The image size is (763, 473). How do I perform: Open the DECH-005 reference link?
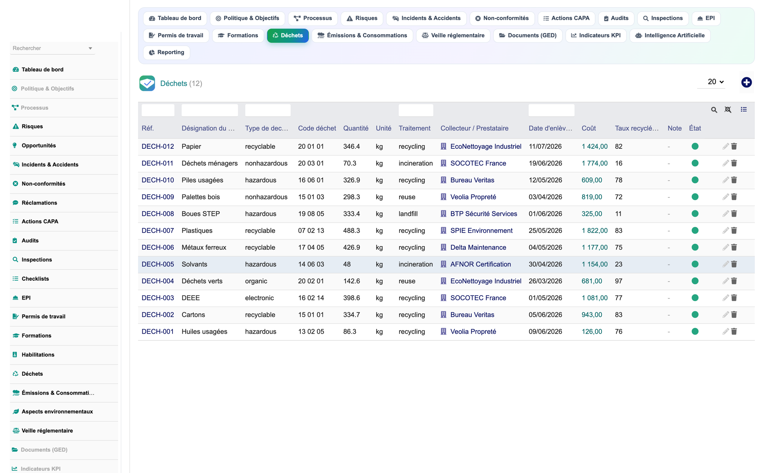click(158, 265)
